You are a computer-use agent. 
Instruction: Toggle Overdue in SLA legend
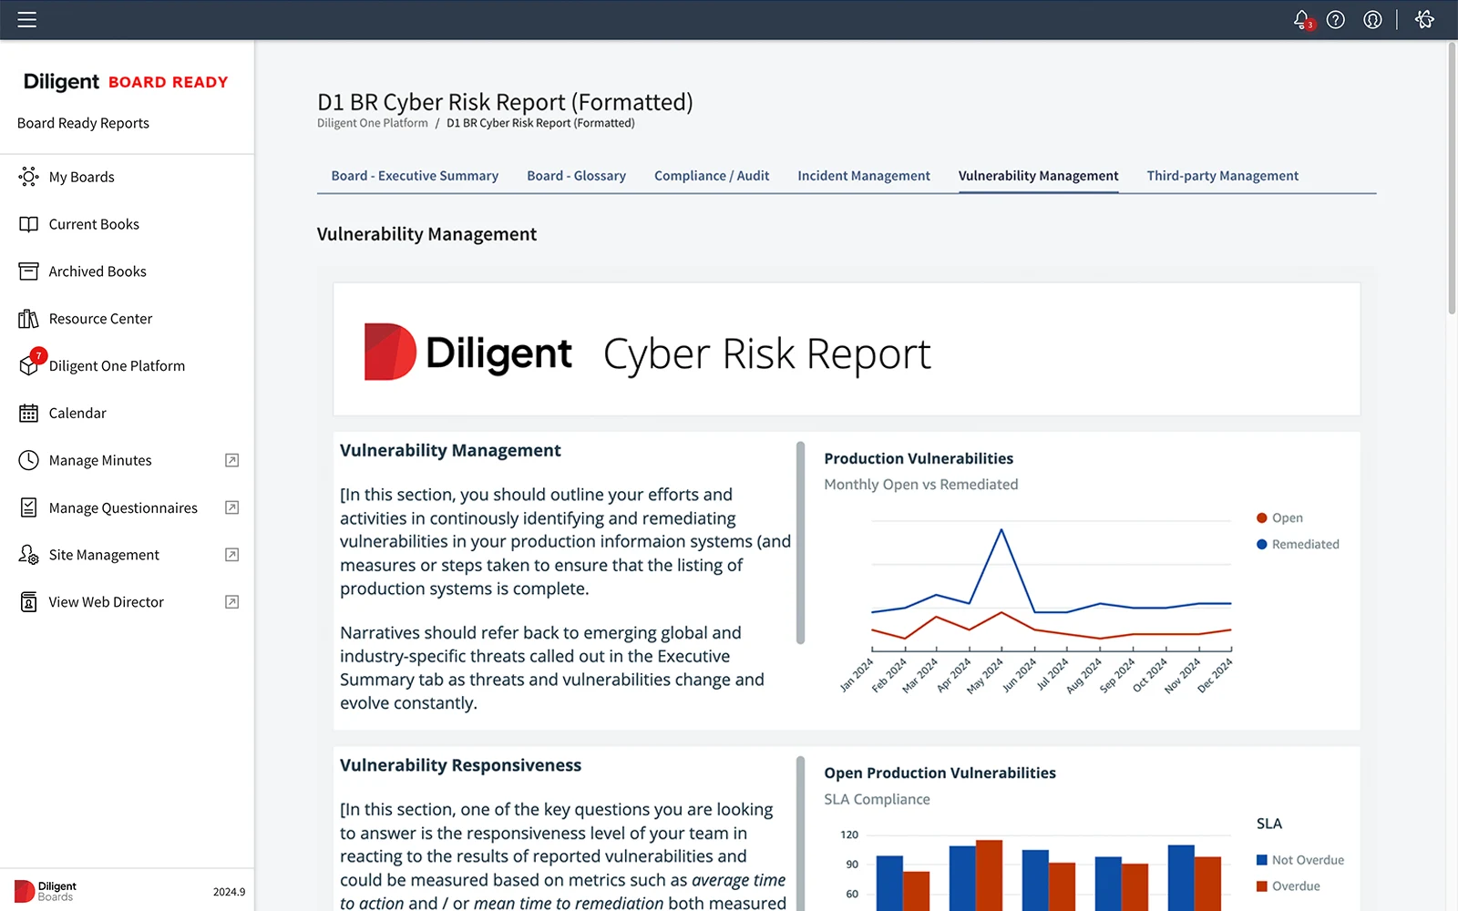[1289, 886]
